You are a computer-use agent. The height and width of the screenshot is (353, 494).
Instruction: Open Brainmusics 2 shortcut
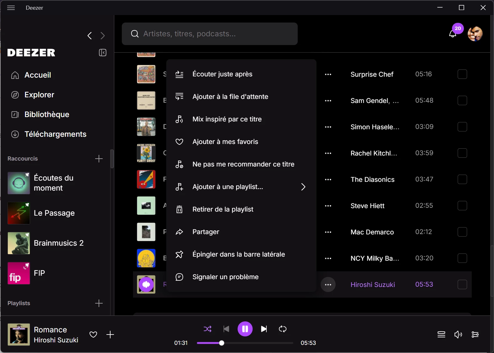[55, 243]
